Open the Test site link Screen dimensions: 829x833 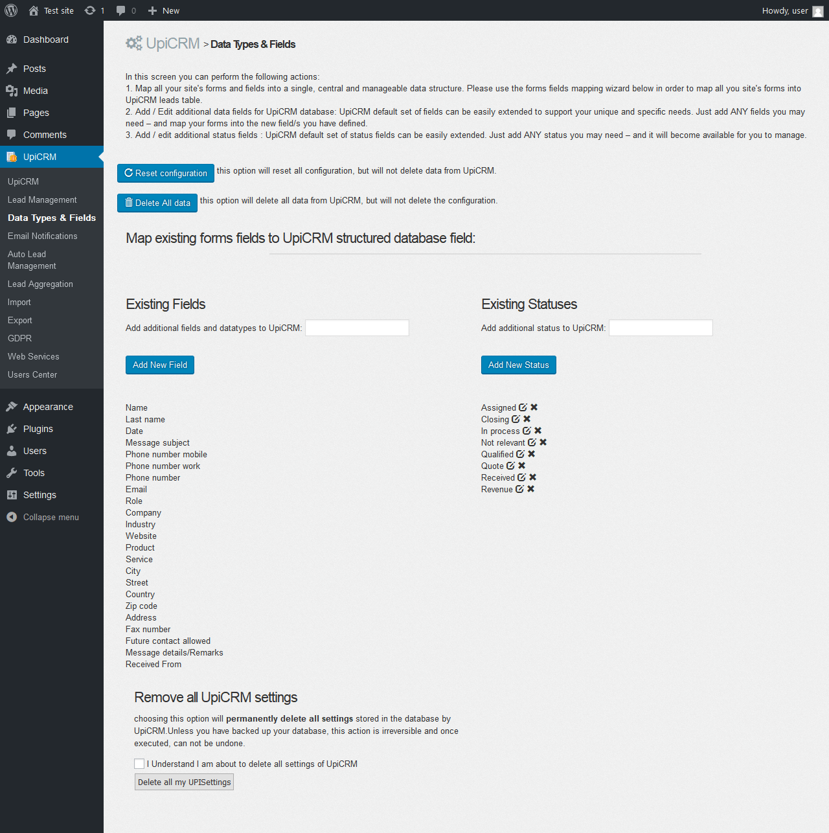[x=59, y=11]
